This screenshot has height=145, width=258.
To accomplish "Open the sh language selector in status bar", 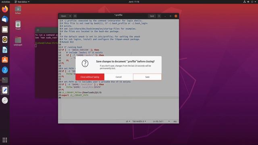I will coord(128,121).
